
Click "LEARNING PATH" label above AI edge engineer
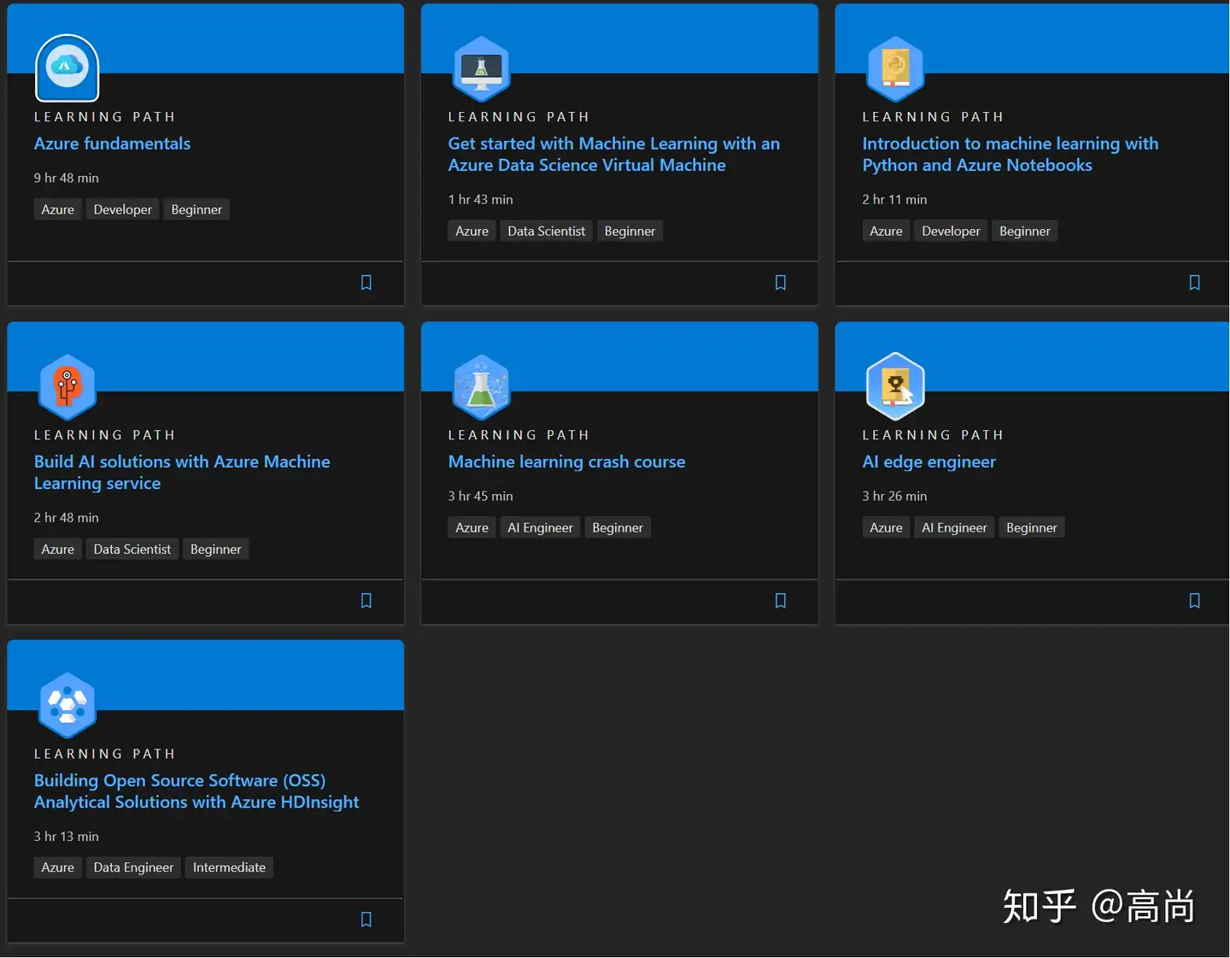pos(934,435)
